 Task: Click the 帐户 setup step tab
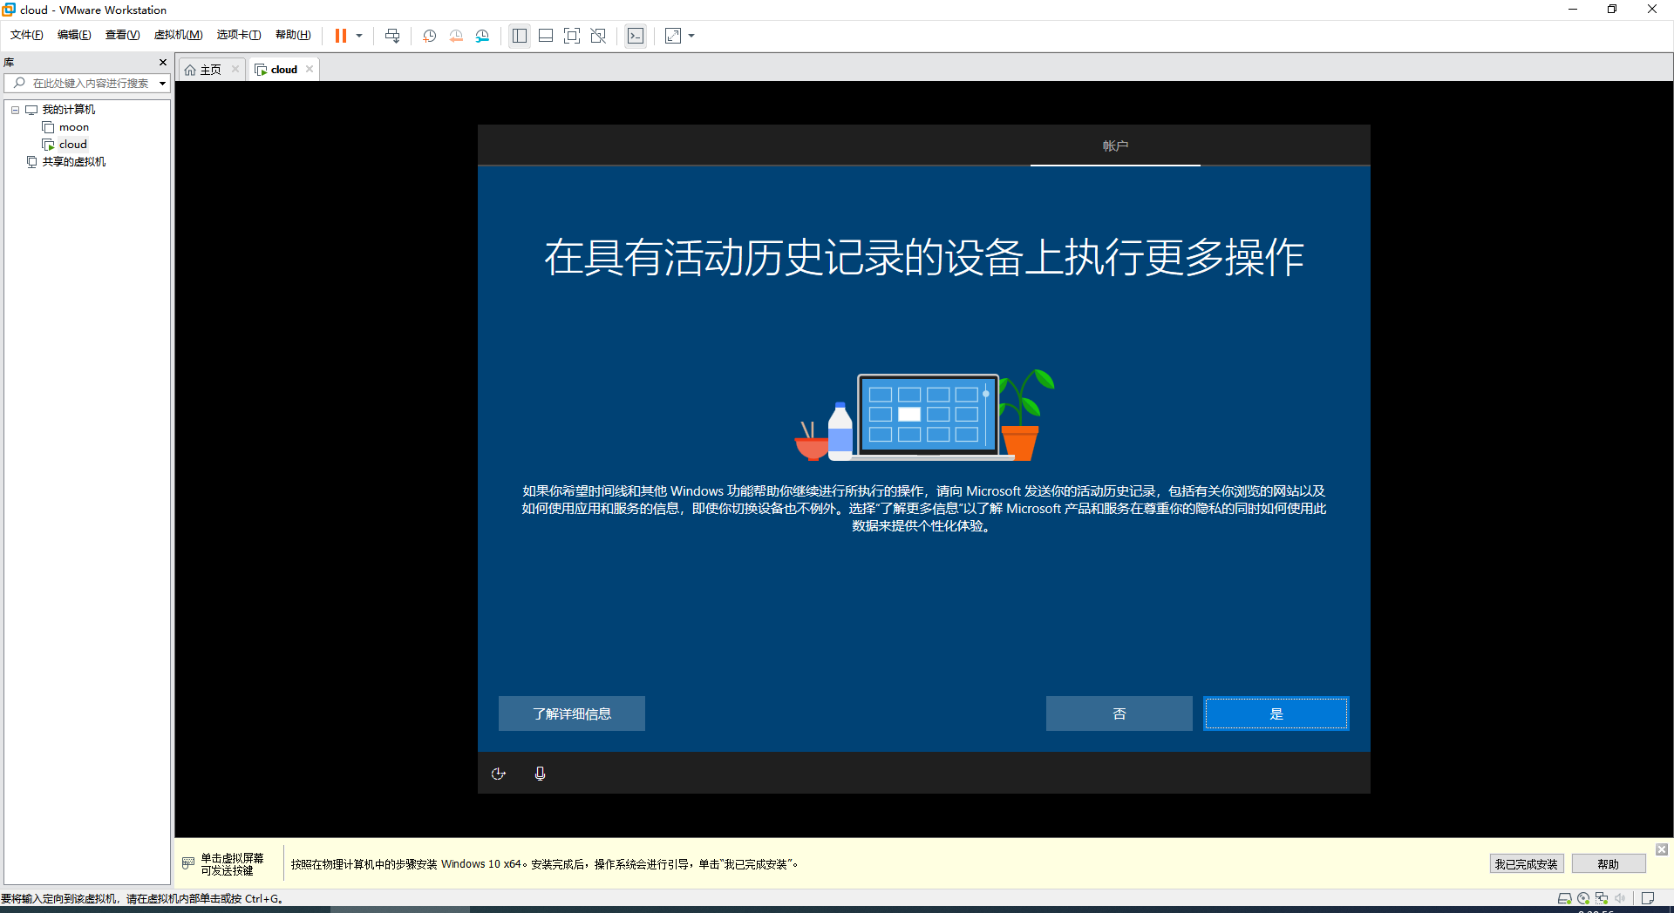click(x=1115, y=145)
